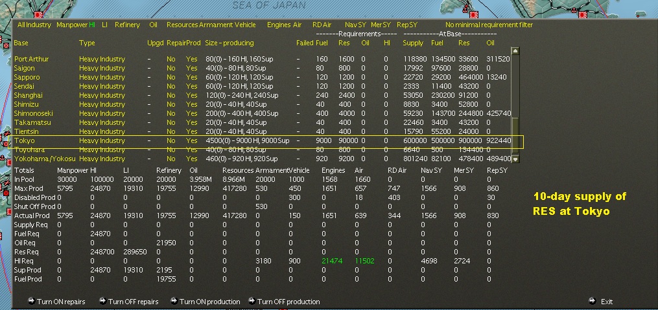The height and width of the screenshot is (310, 658).
Task: Click Tokyo's oil value 922440
Action: coord(499,140)
